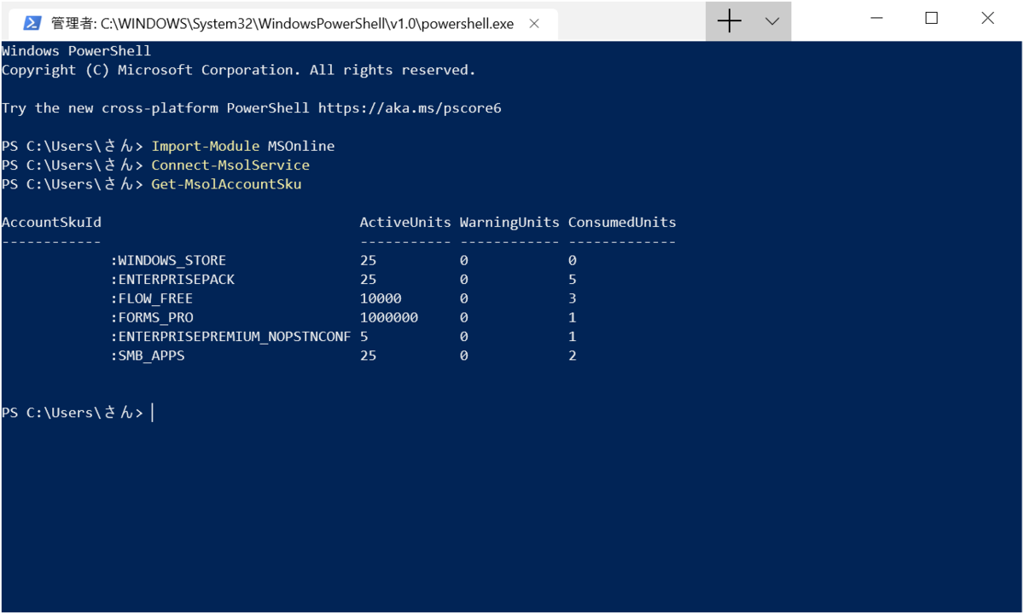
Task: Click the empty prompt with the text cursor
Action: [79, 413]
